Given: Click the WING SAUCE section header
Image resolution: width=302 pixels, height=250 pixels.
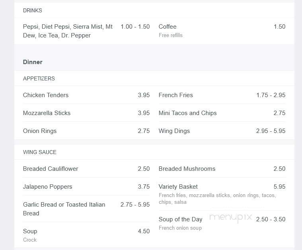Looking at the screenshot, I should 39,152.
